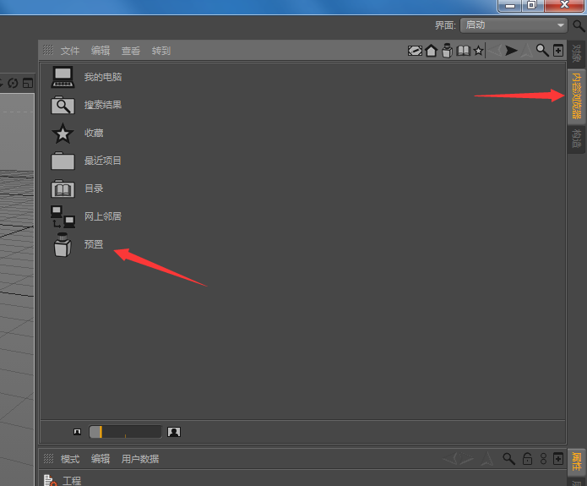Click the 搜索结果 magnifier folder icon

[63, 105]
